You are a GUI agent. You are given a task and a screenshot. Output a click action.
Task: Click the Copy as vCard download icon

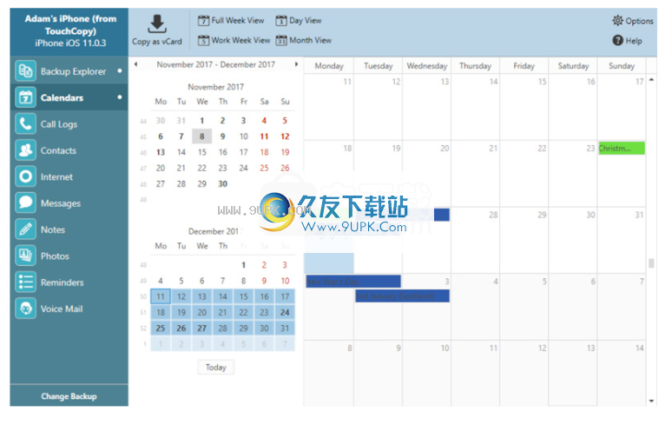pyautogui.click(x=157, y=24)
